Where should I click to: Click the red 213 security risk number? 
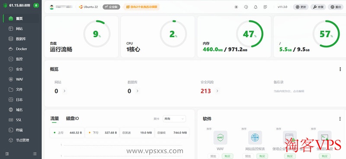[206, 91]
